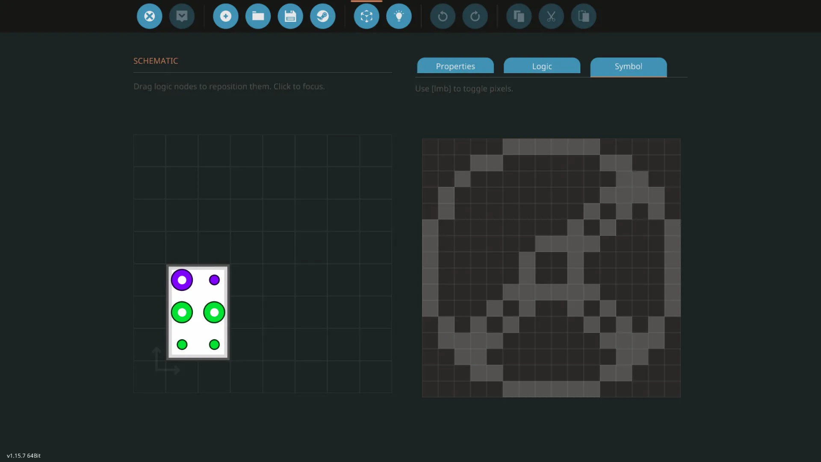Click the scissors cut icon
The width and height of the screenshot is (821, 462).
[551, 16]
